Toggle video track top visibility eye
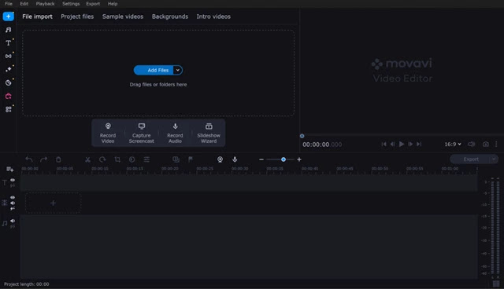Screen dimensions: 504x289 click(x=13, y=197)
